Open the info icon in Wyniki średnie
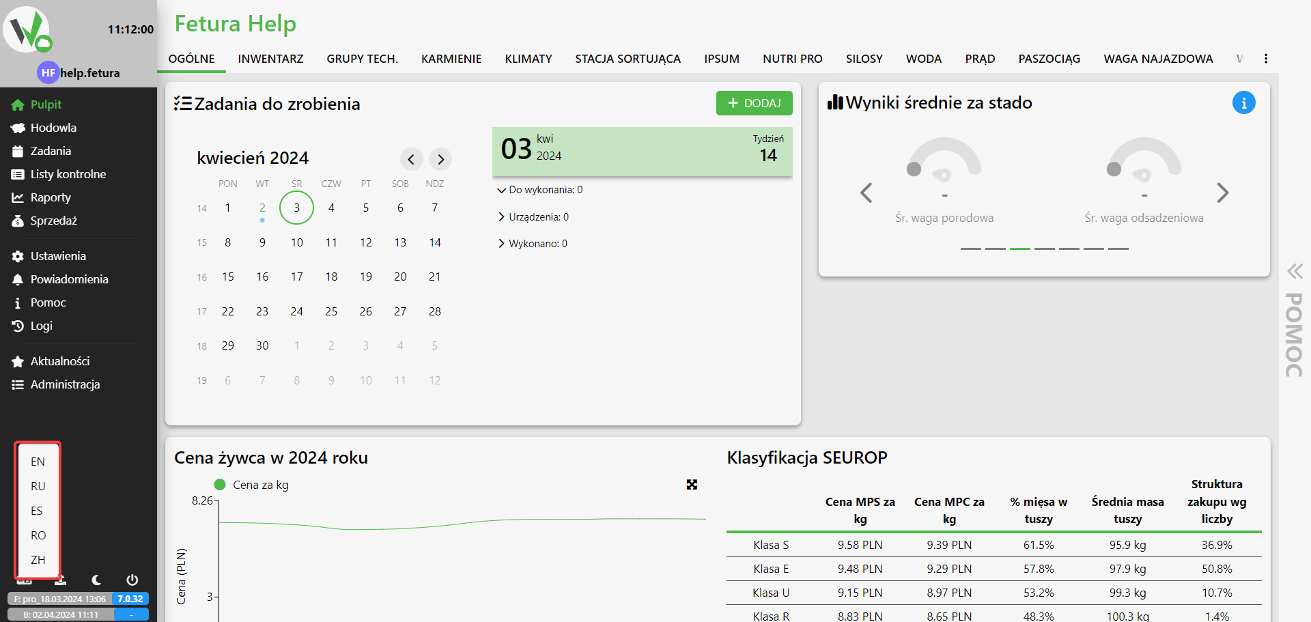1311x622 pixels. 1243,103
